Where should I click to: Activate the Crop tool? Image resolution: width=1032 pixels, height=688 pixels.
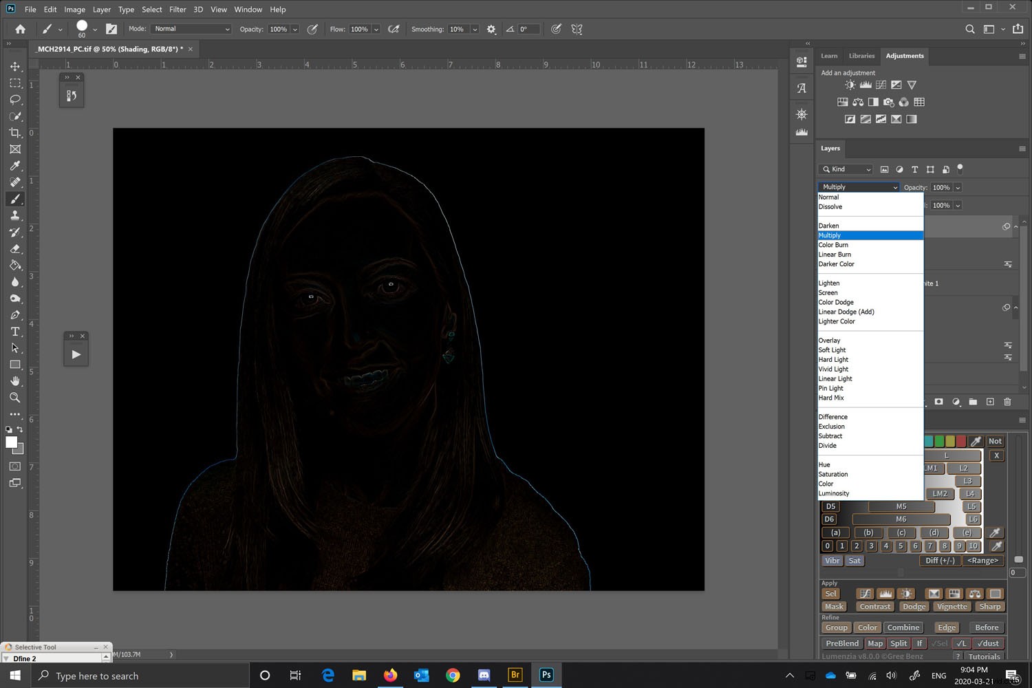[x=15, y=133]
